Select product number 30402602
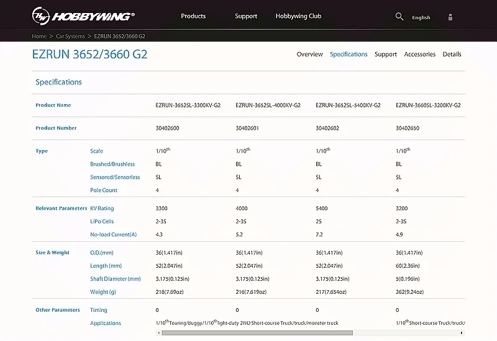This screenshot has height=341, width=497. pos(327,128)
